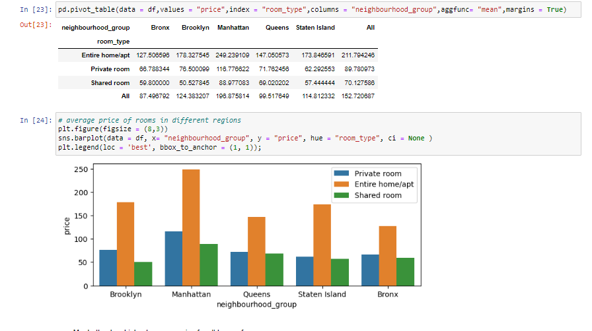Click the neighbourhood_group x-axis title
The image size is (592, 331).
pyautogui.click(x=257, y=305)
